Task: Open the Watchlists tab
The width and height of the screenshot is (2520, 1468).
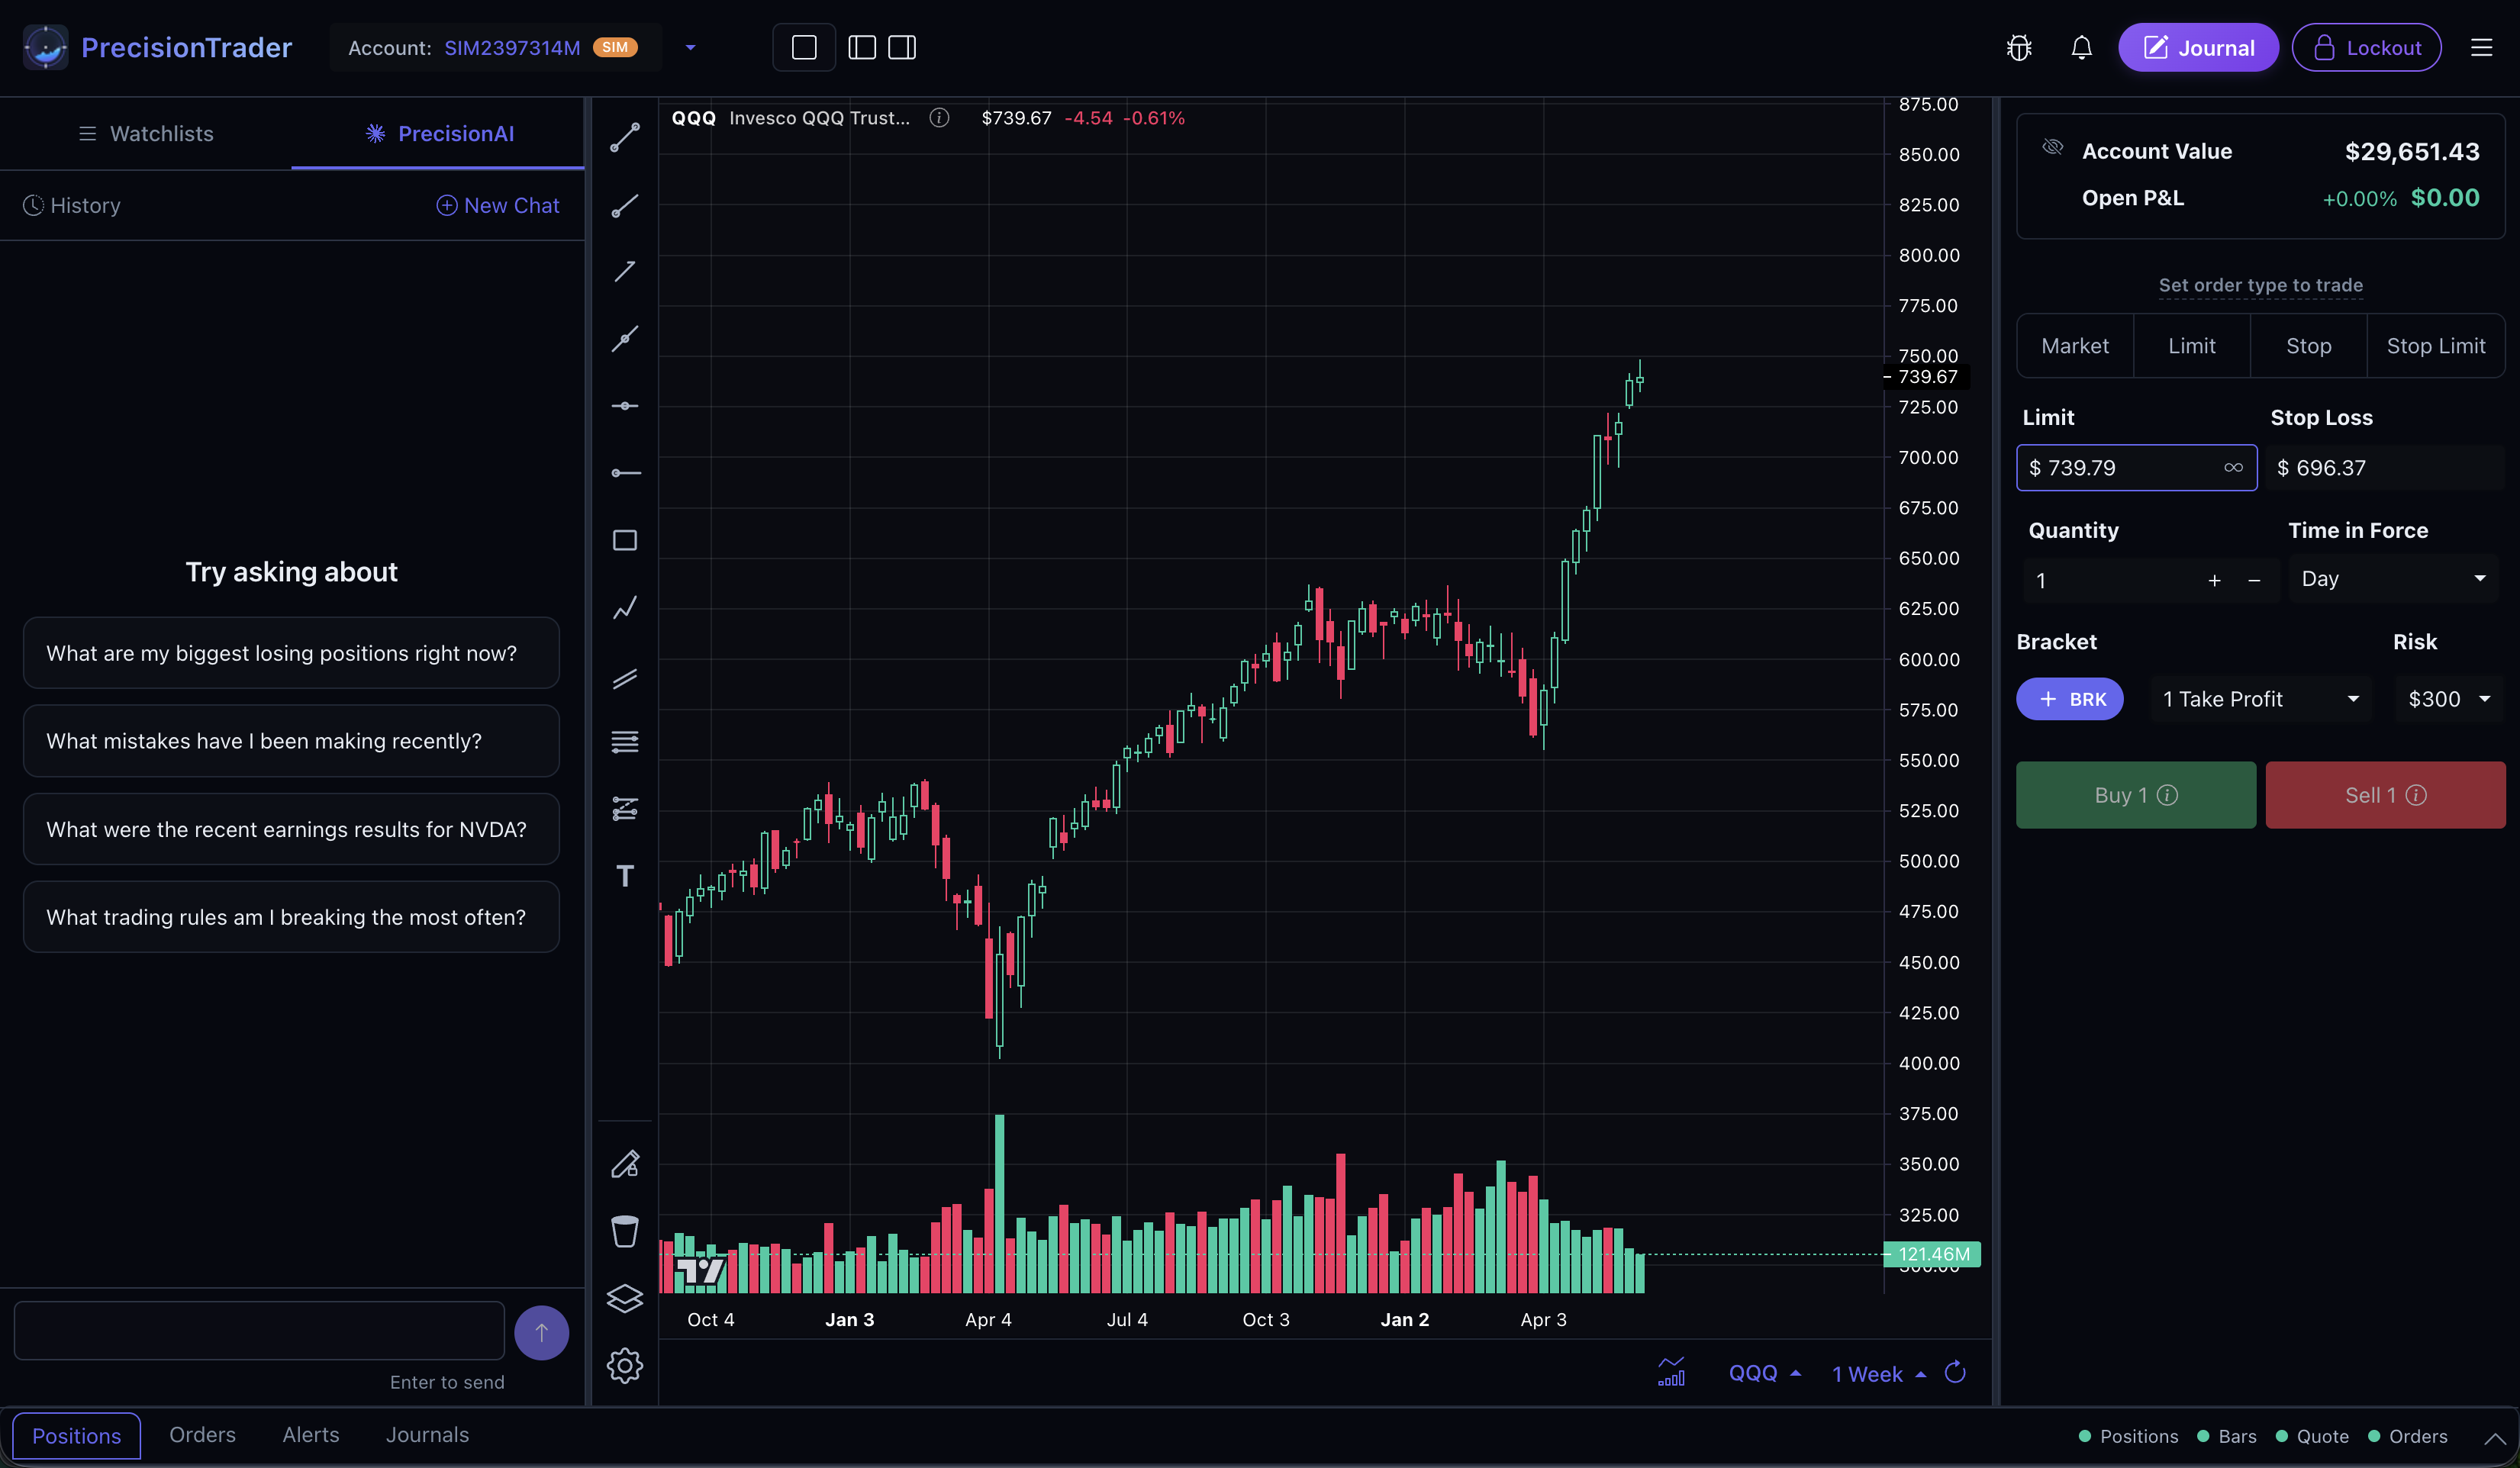Action: tap(146, 134)
